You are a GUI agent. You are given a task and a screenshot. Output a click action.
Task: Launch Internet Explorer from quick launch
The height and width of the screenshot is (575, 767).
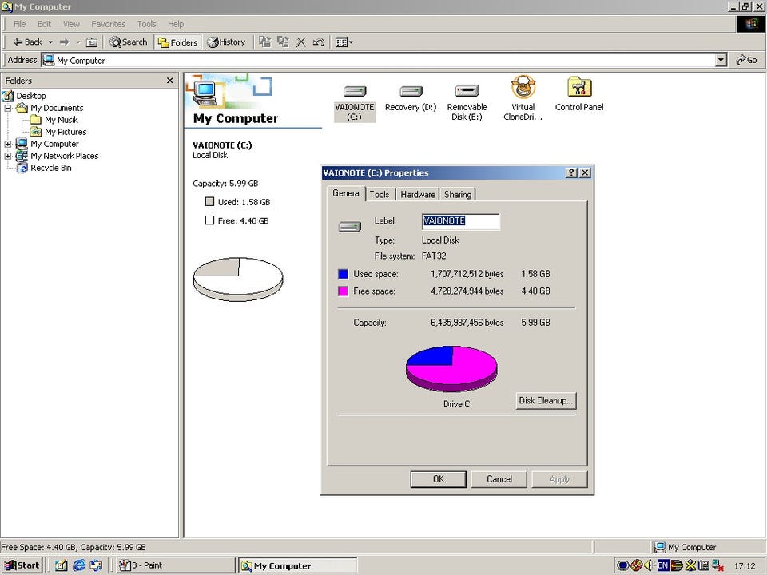pos(78,565)
